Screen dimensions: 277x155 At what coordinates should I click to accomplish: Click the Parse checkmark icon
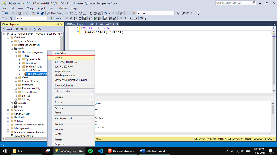click(x=71, y=18)
